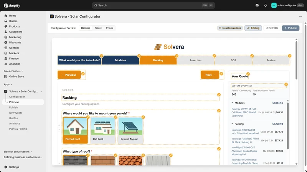
Task: Click the Previous button
Action: pos(69,75)
